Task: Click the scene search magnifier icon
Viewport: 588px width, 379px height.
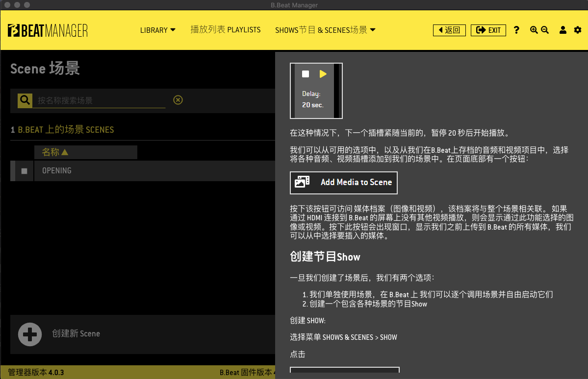Action: pos(25,100)
